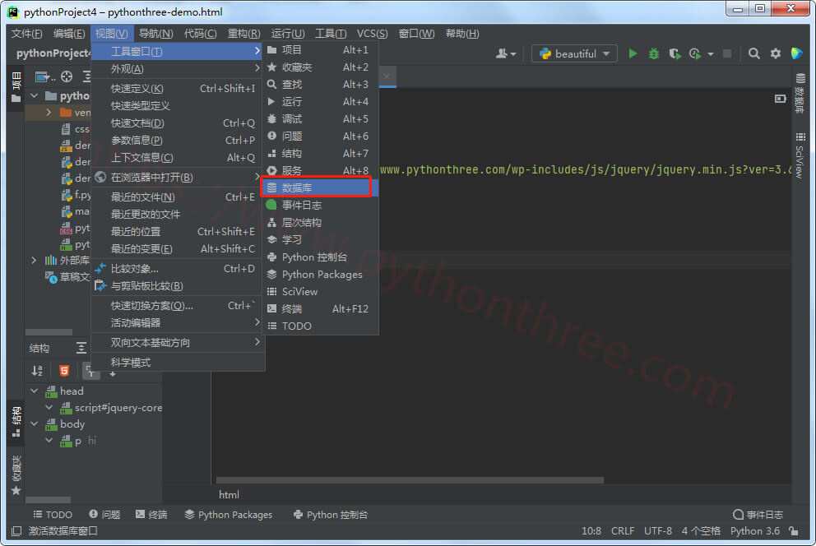This screenshot has width=816, height=546.
Task: Choose 层次结构 from the tool windows submenu
Action: pos(319,223)
